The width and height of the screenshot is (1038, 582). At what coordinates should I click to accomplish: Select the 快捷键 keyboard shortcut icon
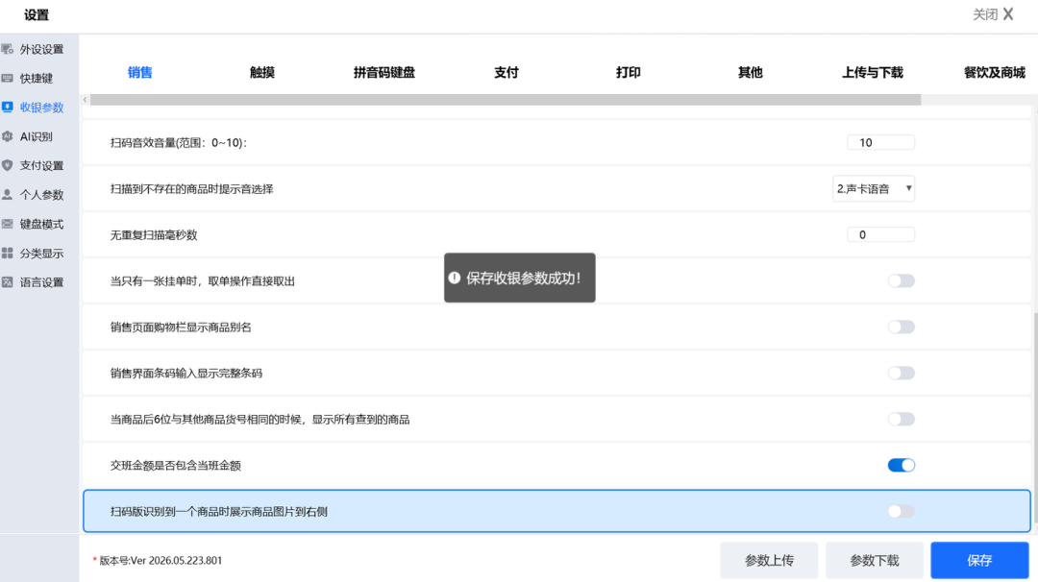click(8, 78)
